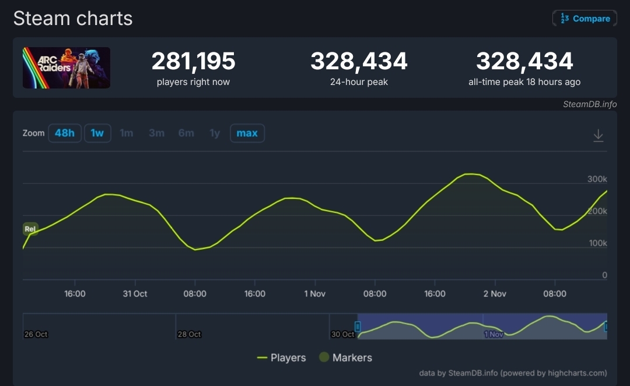Click the highlighted navigator selection range
Screen dimensions: 630x386
(x=482, y=326)
